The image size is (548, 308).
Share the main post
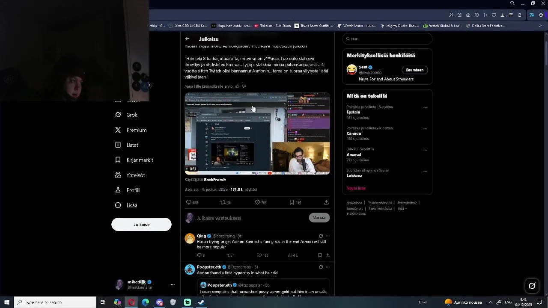[x=326, y=202]
